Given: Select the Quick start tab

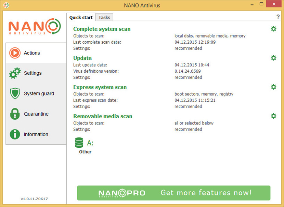Looking at the screenshot, I should [81, 17].
